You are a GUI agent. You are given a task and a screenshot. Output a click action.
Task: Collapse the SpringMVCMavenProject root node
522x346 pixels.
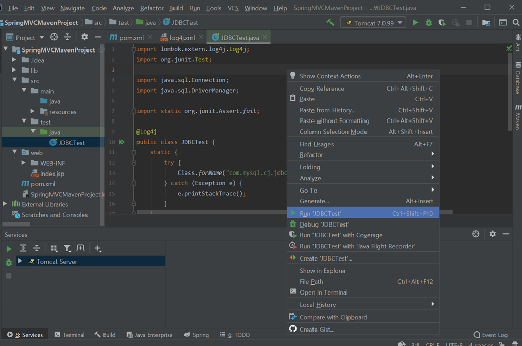[x=5, y=49]
